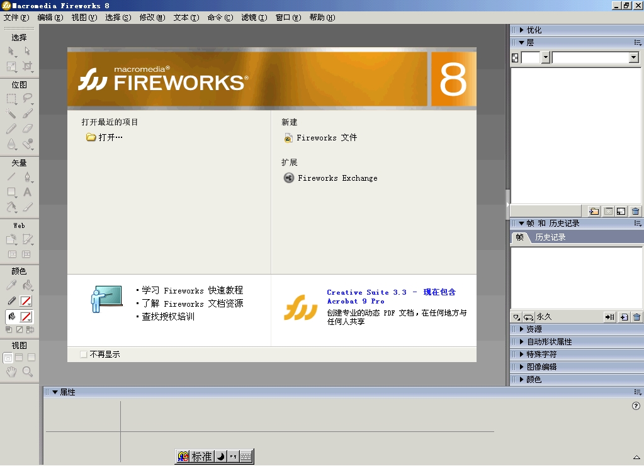The width and height of the screenshot is (644, 466).
Task: Switch to full screen mode
Action: [31, 358]
